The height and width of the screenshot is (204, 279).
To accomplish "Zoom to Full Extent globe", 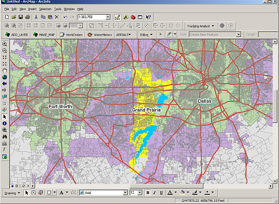I will coord(5,77).
